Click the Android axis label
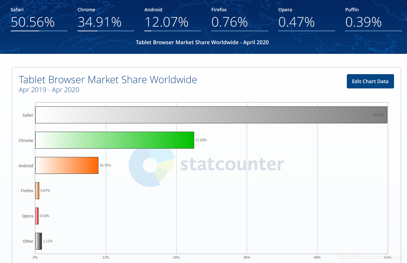This screenshot has width=407, height=263. [x=26, y=166]
